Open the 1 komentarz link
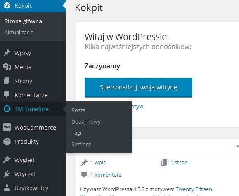Screen dimensions: 239x196 (x=106, y=175)
